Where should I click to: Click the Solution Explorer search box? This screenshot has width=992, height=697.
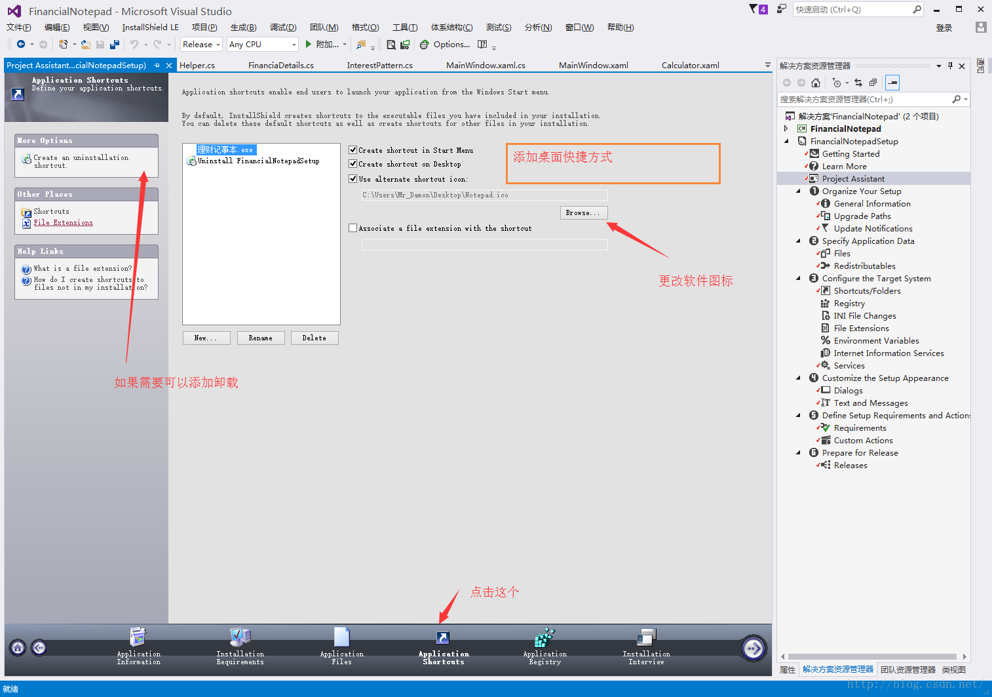point(864,99)
